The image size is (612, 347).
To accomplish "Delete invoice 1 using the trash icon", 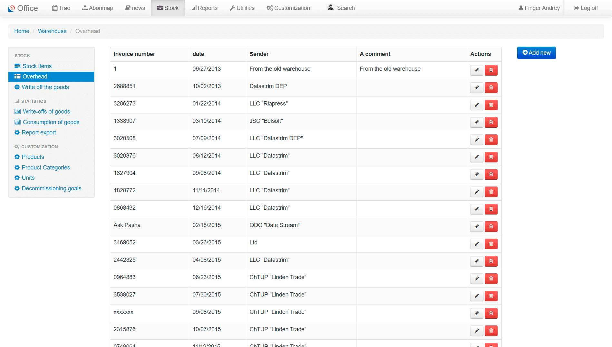I will 491,70.
